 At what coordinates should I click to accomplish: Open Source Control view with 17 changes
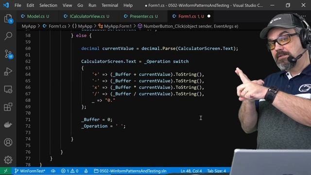click(9, 54)
